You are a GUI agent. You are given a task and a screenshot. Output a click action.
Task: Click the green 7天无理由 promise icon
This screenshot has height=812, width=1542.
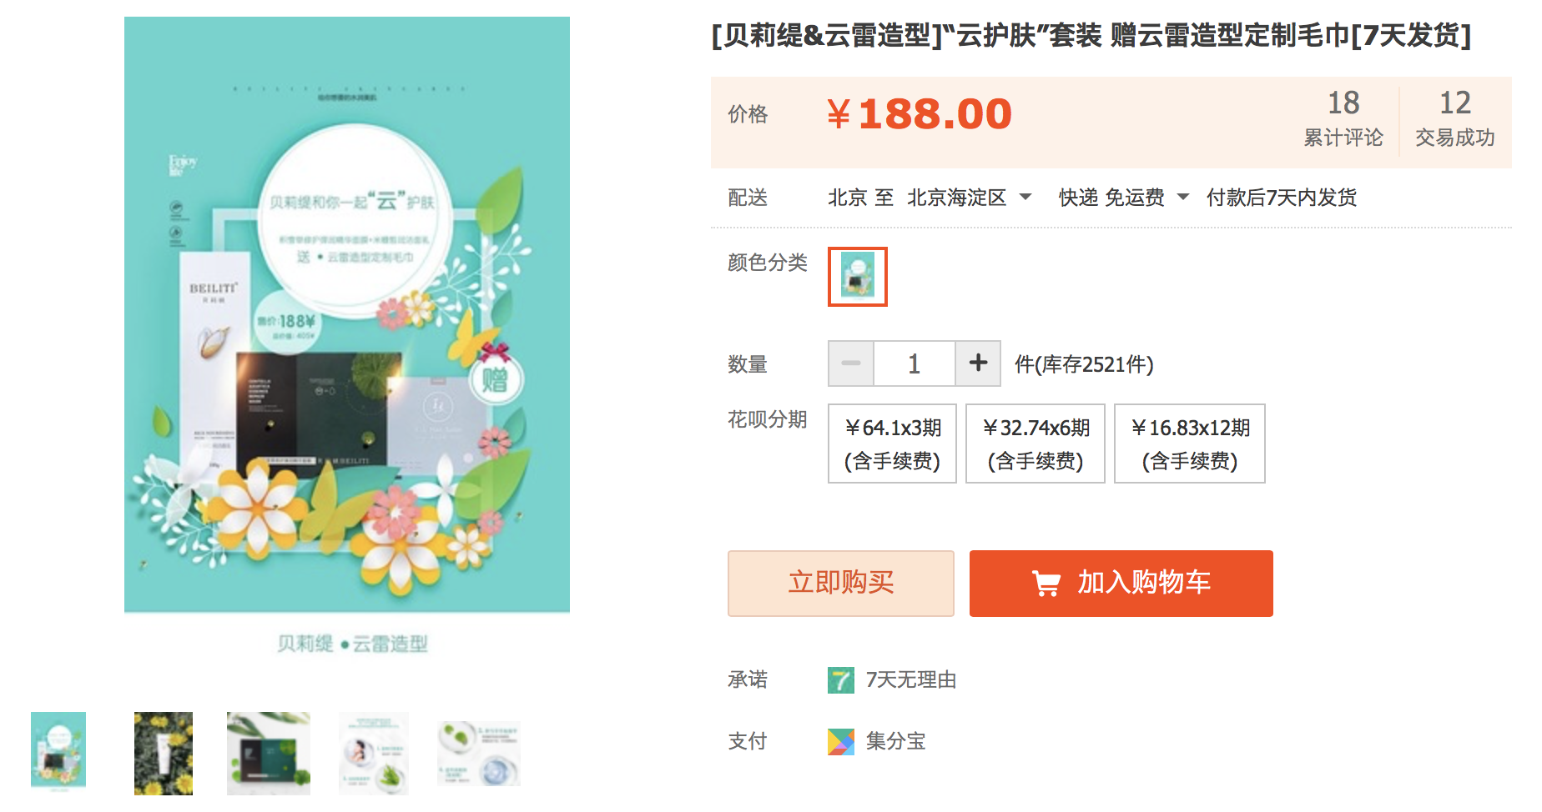[x=840, y=680]
